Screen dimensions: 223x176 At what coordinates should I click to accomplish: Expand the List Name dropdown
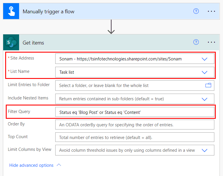pos(204,72)
